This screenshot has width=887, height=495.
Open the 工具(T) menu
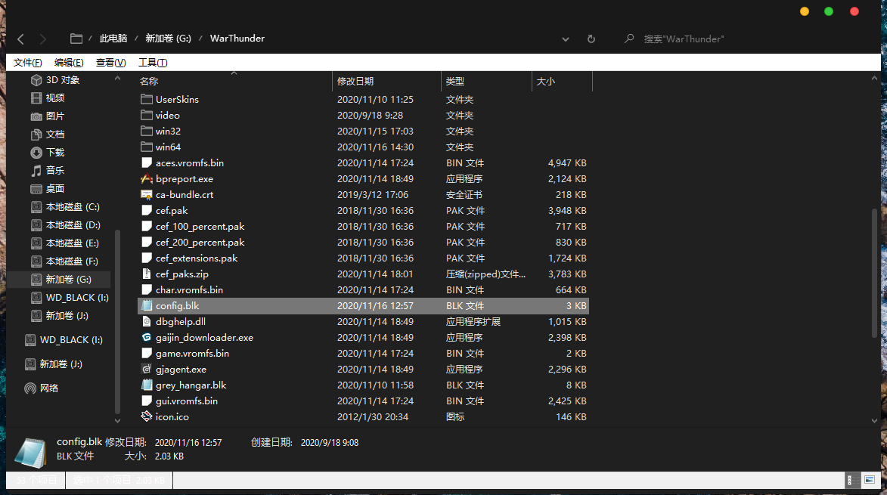[153, 63]
